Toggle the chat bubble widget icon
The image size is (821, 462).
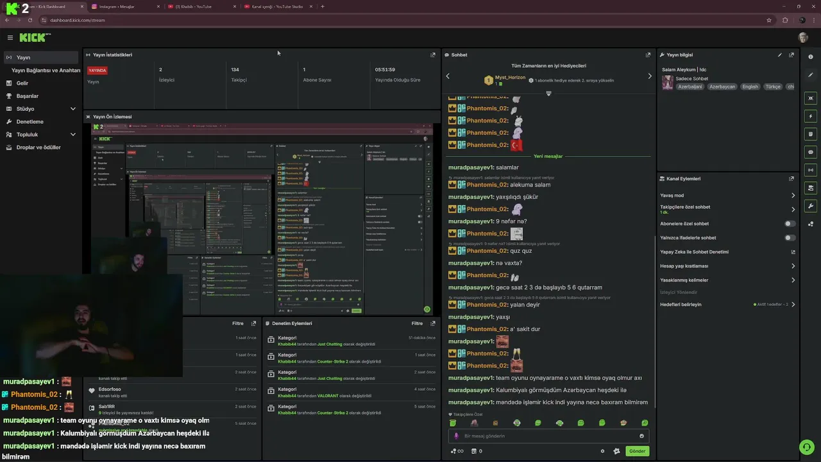pyautogui.click(x=811, y=152)
